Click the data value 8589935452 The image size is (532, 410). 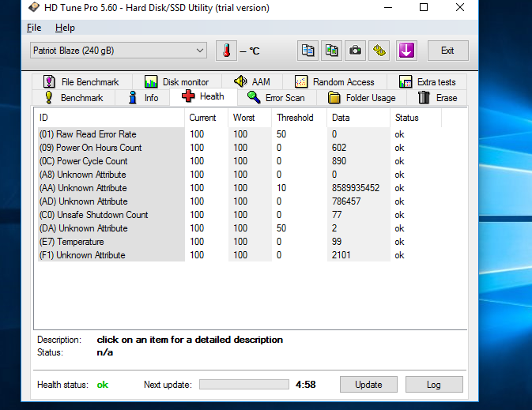point(356,188)
